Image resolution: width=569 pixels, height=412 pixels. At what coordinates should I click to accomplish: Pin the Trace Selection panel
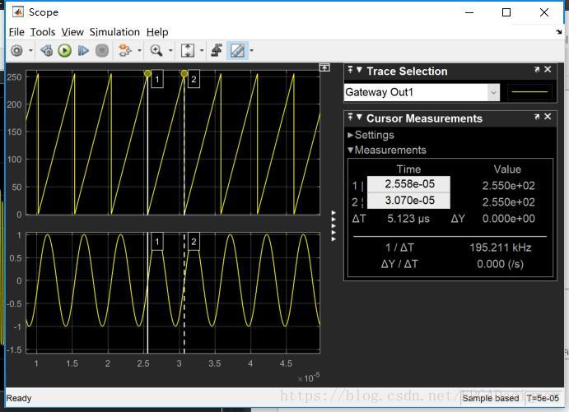point(350,70)
